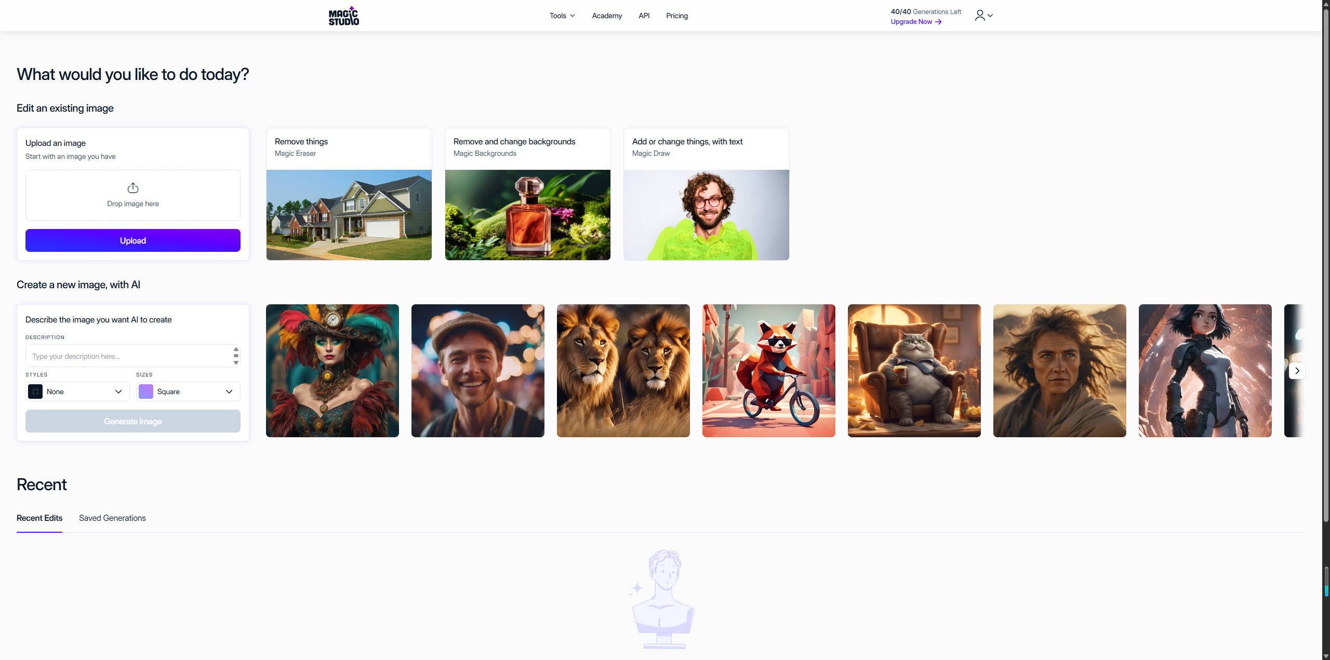Image resolution: width=1330 pixels, height=660 pixels.
Task: Click the houses photo in Magic Eraser
Action: pyautogui.click(x=349, y=215)
